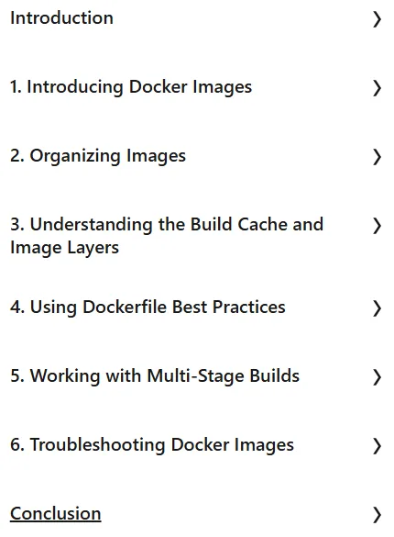
Task: Expand the Introduction section chevron
Action: pyautogui.click(x=377, y=19)
